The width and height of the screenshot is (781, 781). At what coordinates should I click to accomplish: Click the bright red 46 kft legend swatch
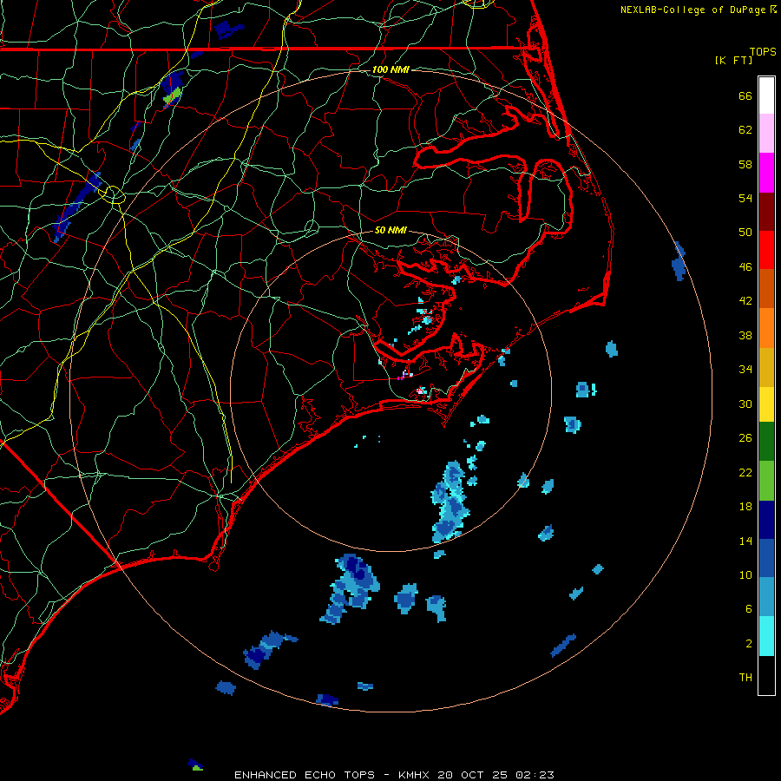pyautogui.click(x=766, y=250)
